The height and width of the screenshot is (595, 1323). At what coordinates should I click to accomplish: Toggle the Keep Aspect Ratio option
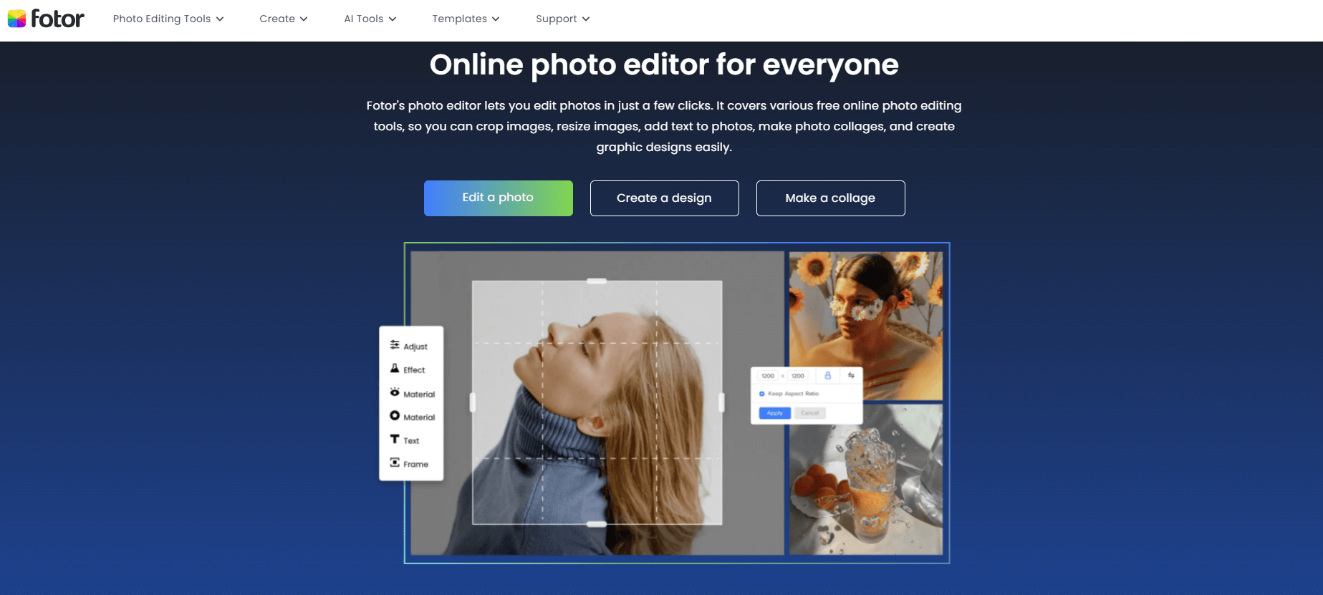762,394
